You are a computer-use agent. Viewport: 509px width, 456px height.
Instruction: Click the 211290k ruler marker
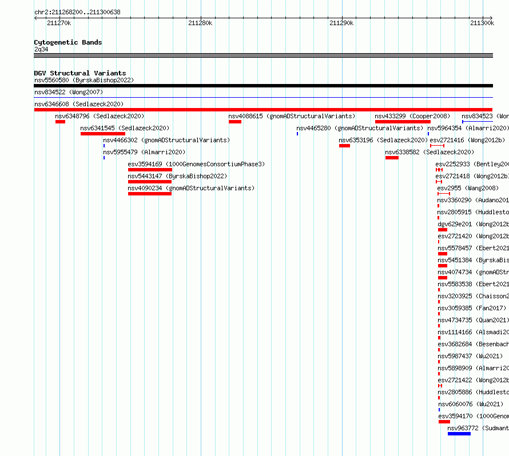pos(341,23)
